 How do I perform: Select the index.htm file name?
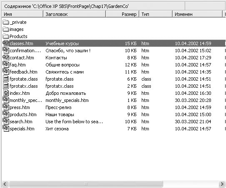pyautogui.click(x=20, y=93)
